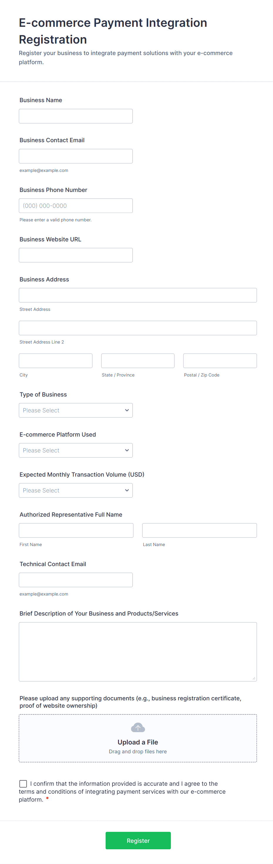Open the Type of Business dropdown
Screen dimensions: 273x864
point(76,410)
